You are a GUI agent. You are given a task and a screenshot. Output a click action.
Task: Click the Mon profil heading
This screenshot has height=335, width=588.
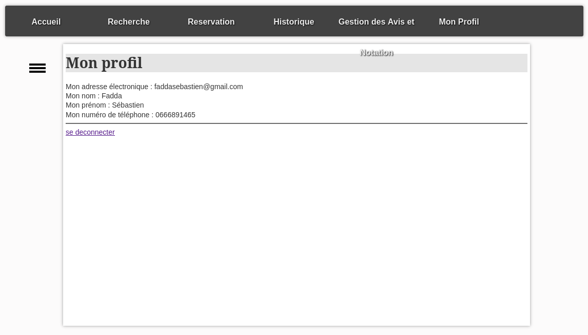[104, 63]
